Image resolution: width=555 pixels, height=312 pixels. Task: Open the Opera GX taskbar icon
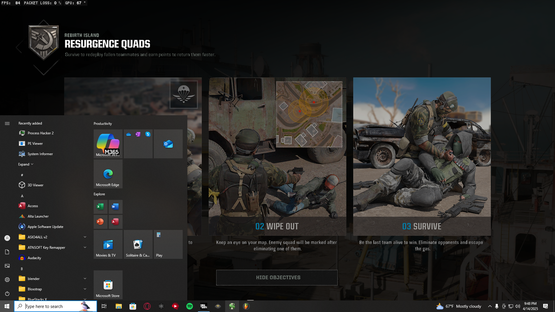coord(147,306)
